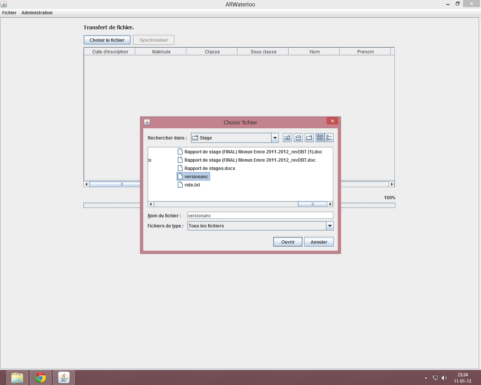Viewport: 481px width, 385px height.
Task: Switch file view to Details mode
Action: [x=329, y=138]
